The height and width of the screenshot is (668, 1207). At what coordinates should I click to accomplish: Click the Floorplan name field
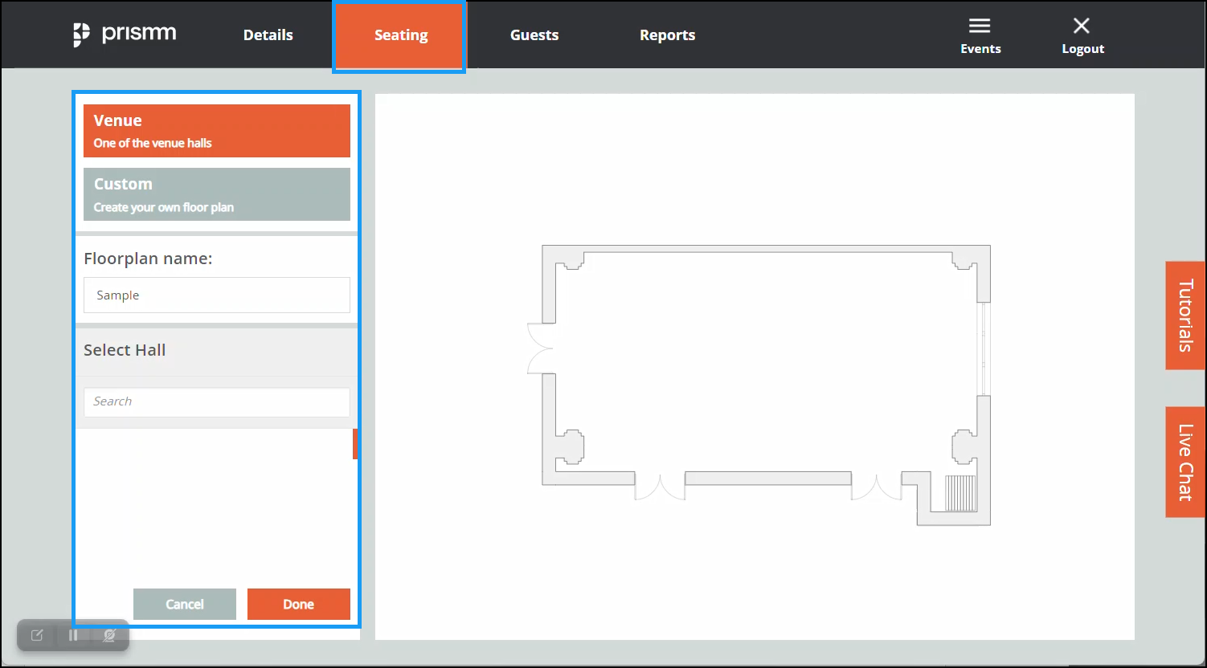[x=217, y=295]
